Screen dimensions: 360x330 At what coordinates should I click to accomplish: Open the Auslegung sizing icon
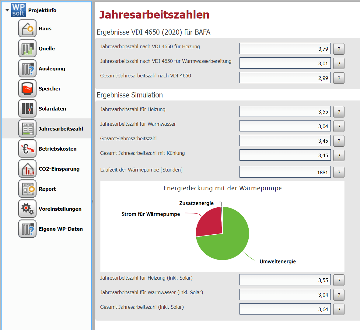27,69
